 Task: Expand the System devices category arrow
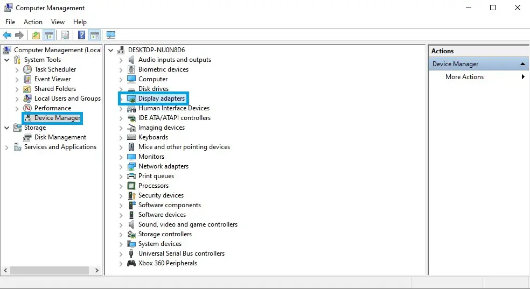coord(121,244)
